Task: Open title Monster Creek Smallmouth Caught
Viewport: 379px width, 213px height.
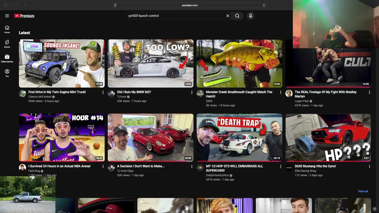Action: 239,94
